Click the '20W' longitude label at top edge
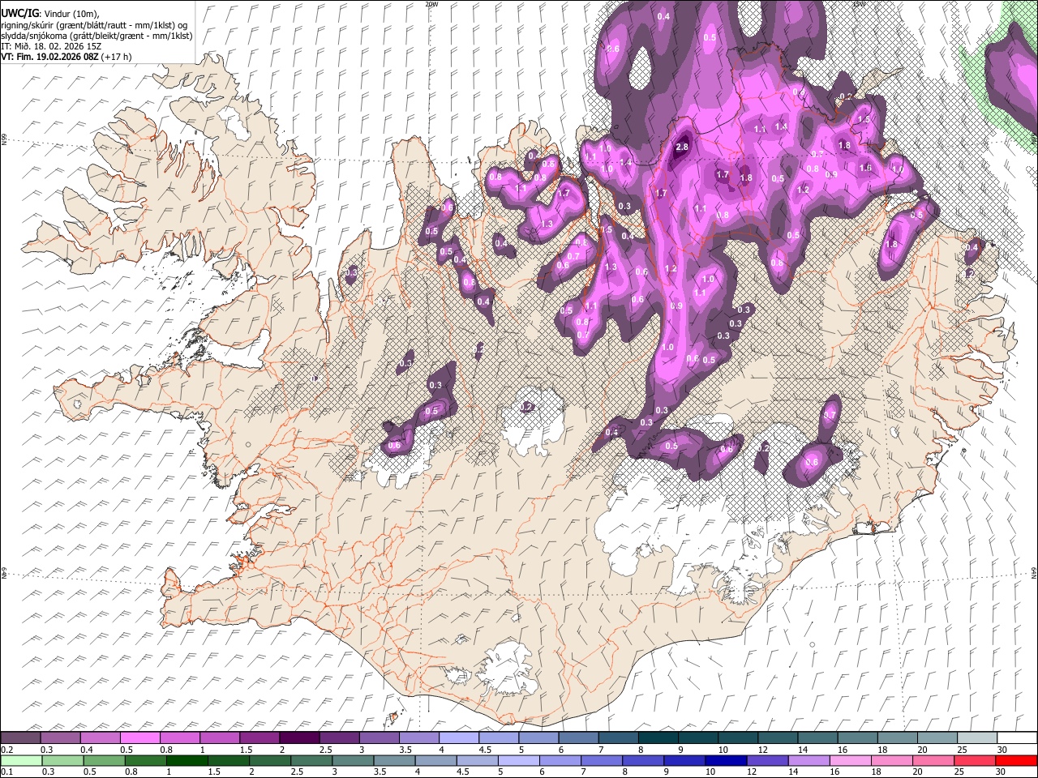This screenshot has width=1038, height=778. pos(431,4)
